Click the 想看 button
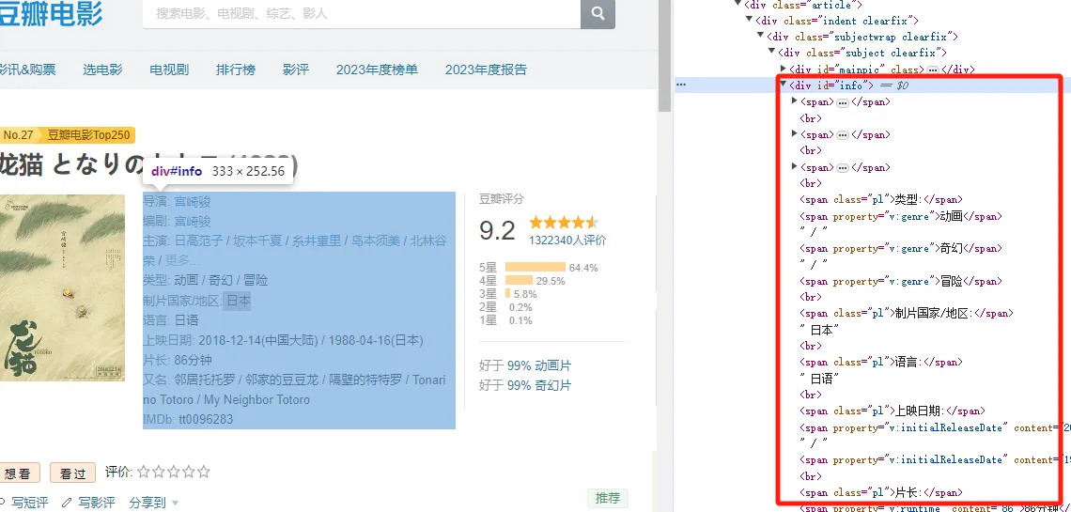 [x=20, y=473]
